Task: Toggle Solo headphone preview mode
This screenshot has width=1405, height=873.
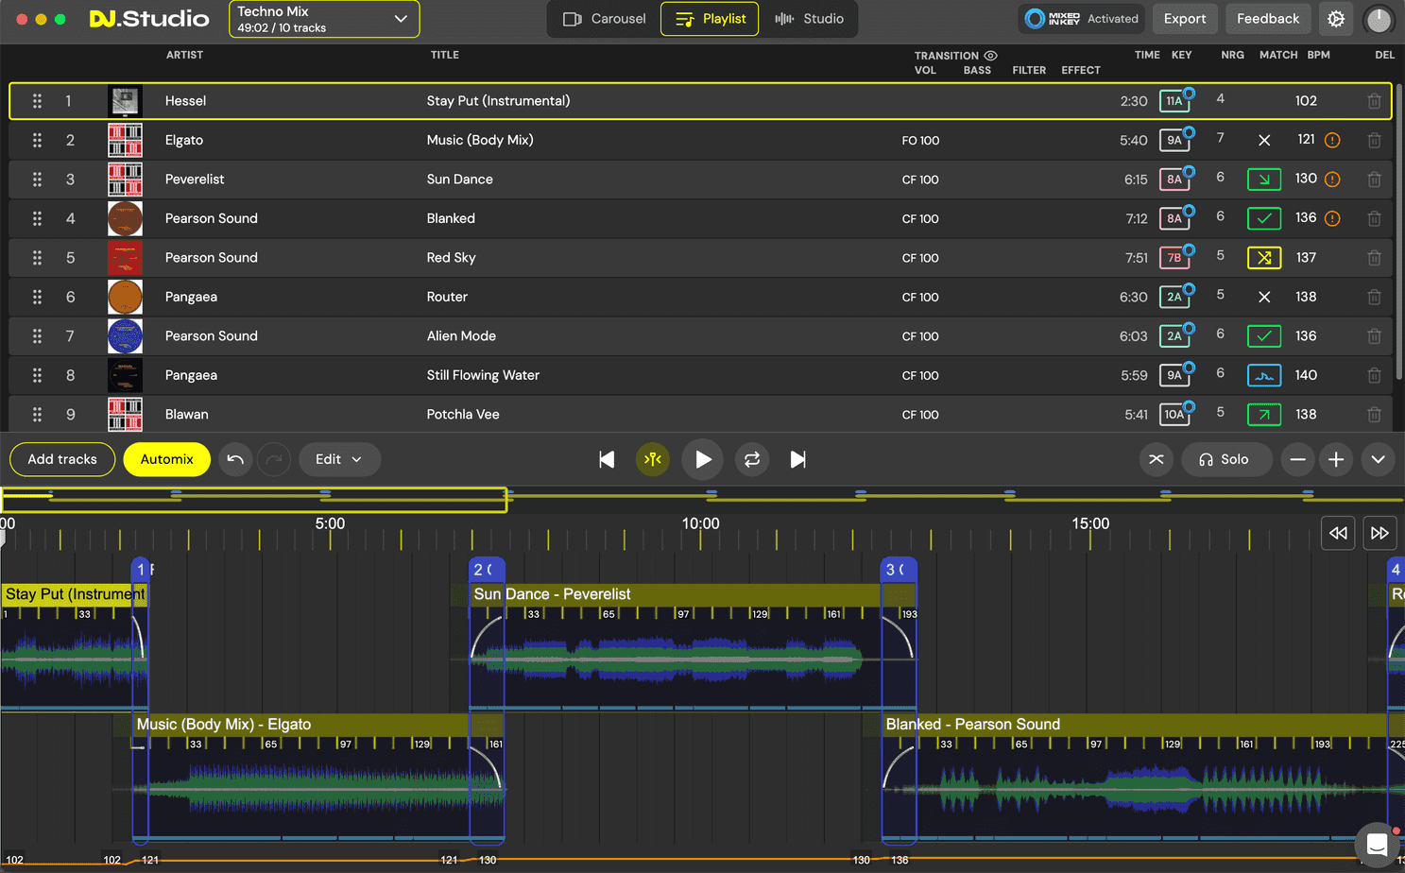Action: [x=1226, y=459]
